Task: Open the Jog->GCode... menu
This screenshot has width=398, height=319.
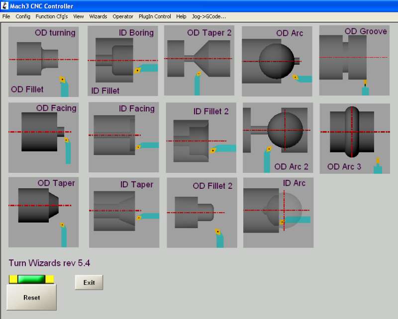Action: 208,16
